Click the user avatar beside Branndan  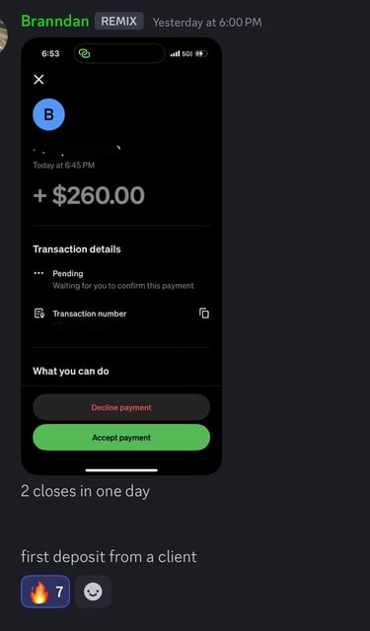(x=3, y=36)
